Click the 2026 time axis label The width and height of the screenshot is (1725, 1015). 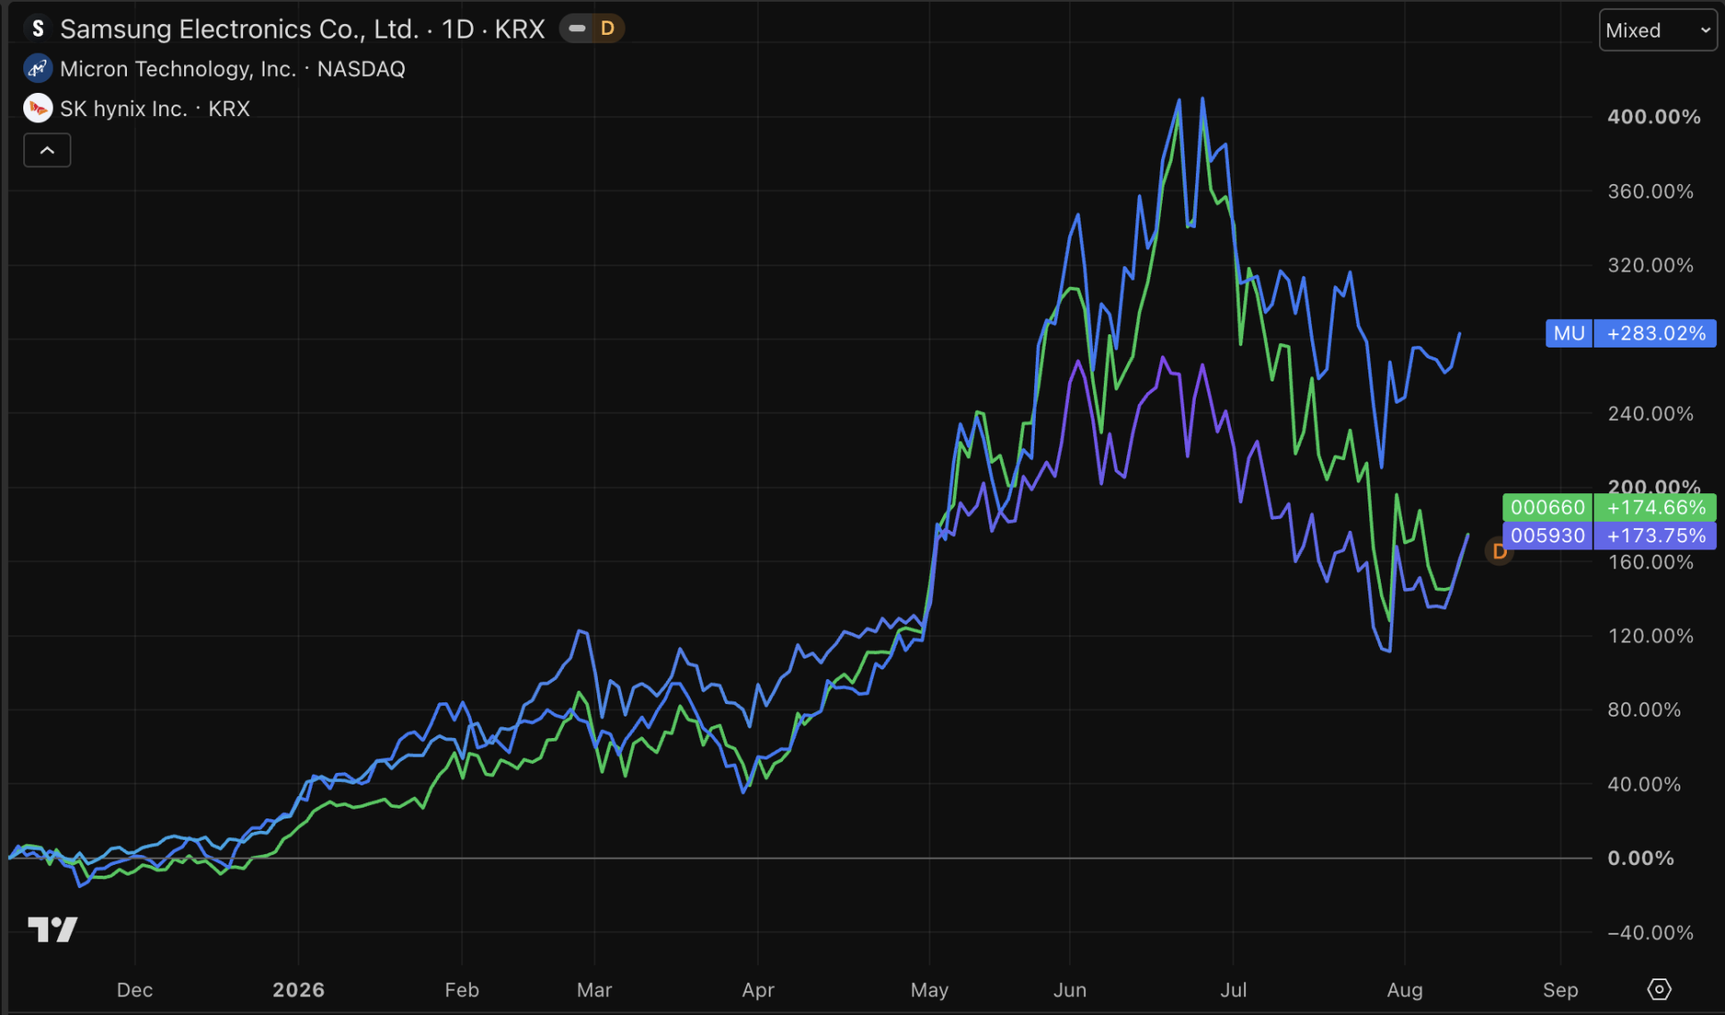pyautogui.click(x=299, y=990)
